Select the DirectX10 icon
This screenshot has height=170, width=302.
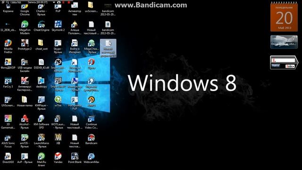8,158
